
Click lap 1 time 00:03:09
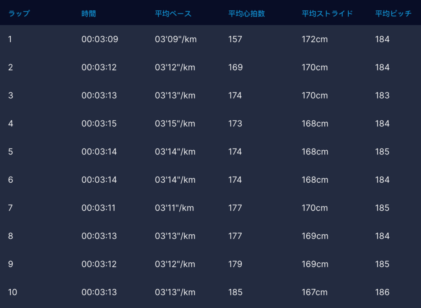tap(99, 39)
